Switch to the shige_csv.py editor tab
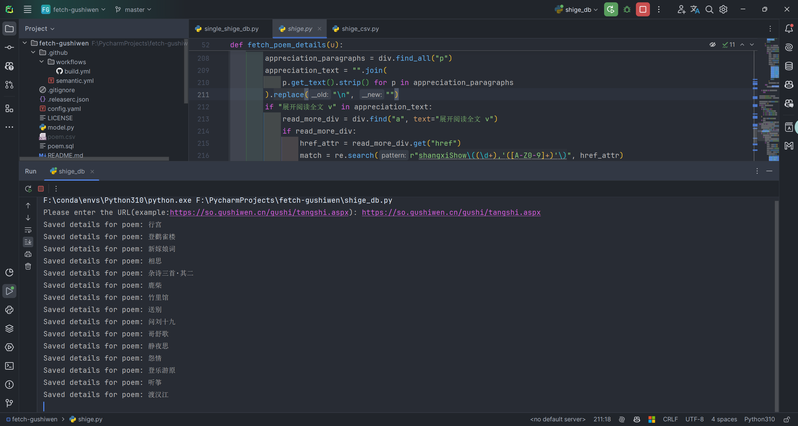Image resolution: width=798 pixels, height=426 pixels. [x=360, y=29]
